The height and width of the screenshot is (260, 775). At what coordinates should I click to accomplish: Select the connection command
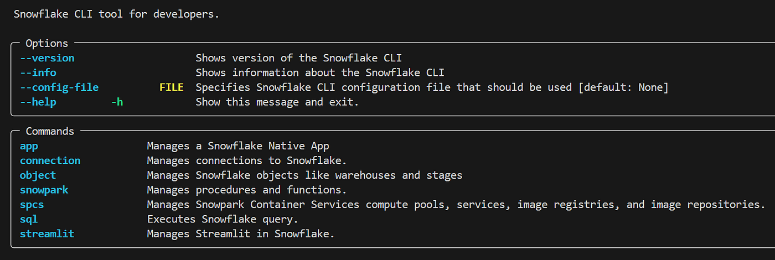(50, 160)
